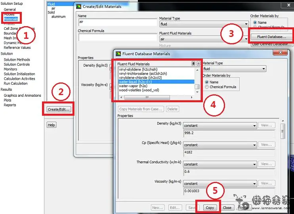
Task: Open the Cp Specific Heat method dropdown
Action: 220,145
